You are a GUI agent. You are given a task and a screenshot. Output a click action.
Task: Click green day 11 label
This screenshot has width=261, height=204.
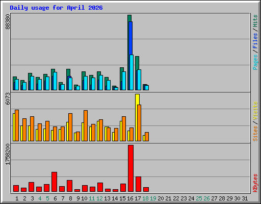coord(92,198)
